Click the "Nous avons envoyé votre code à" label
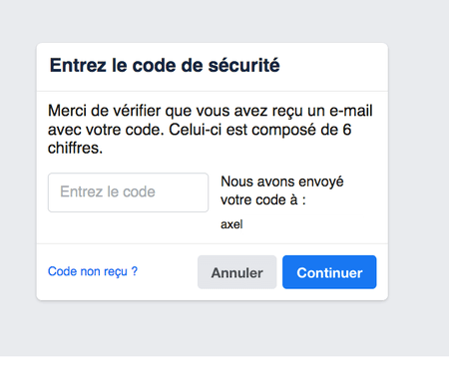This screenshot has height=374, width=449. tap(282, 190)
